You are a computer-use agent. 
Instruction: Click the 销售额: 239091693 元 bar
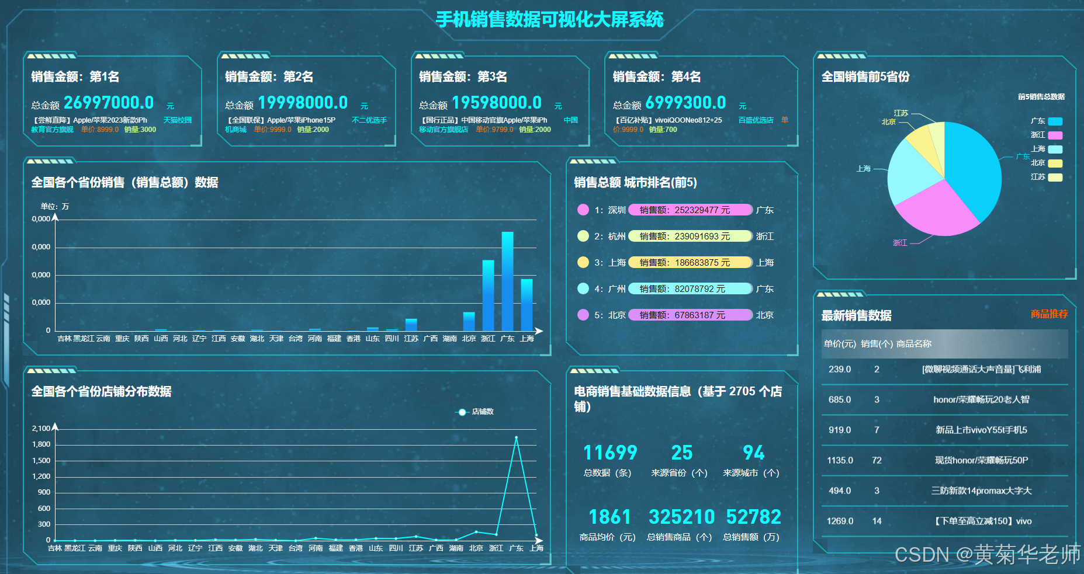(690, 236)
